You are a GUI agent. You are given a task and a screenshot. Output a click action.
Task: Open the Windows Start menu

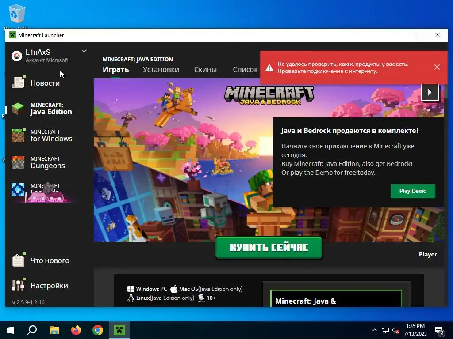tap(11, 330)
